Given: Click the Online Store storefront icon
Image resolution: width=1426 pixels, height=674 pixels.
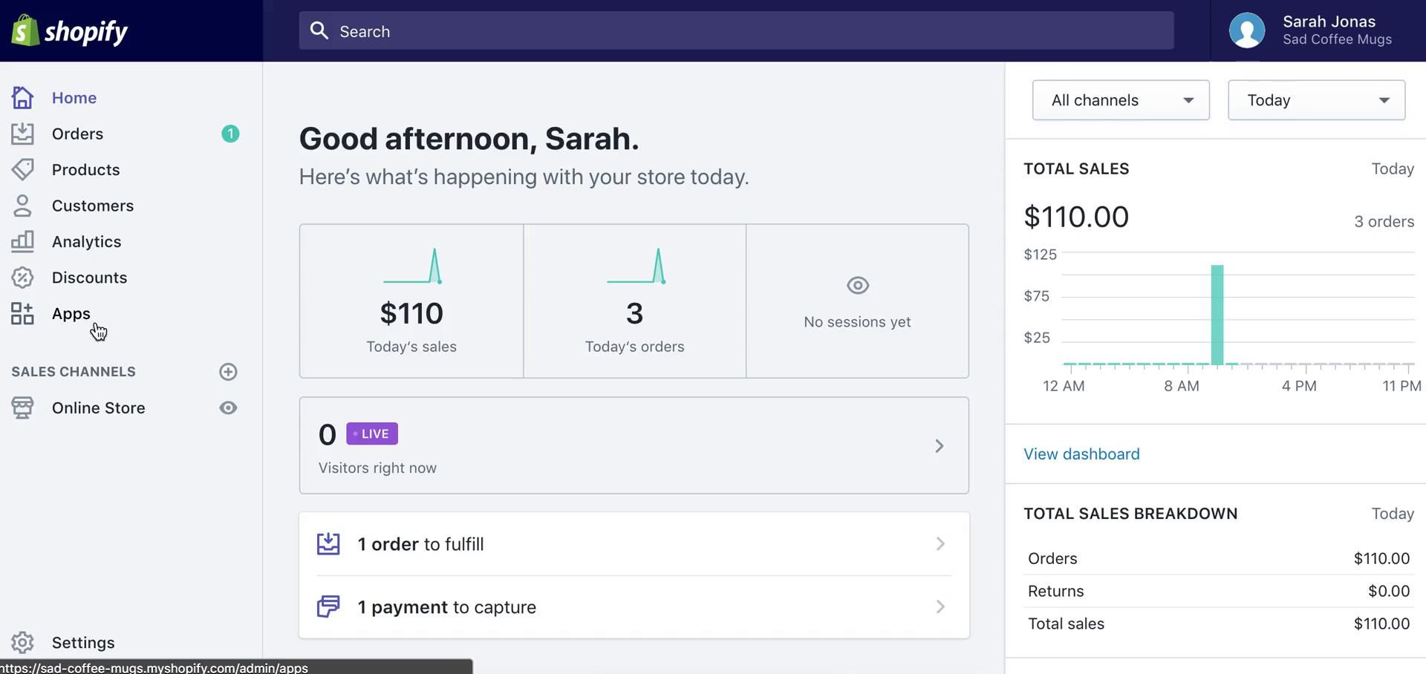Looking at the screenshot, I should tap(22, 408).
